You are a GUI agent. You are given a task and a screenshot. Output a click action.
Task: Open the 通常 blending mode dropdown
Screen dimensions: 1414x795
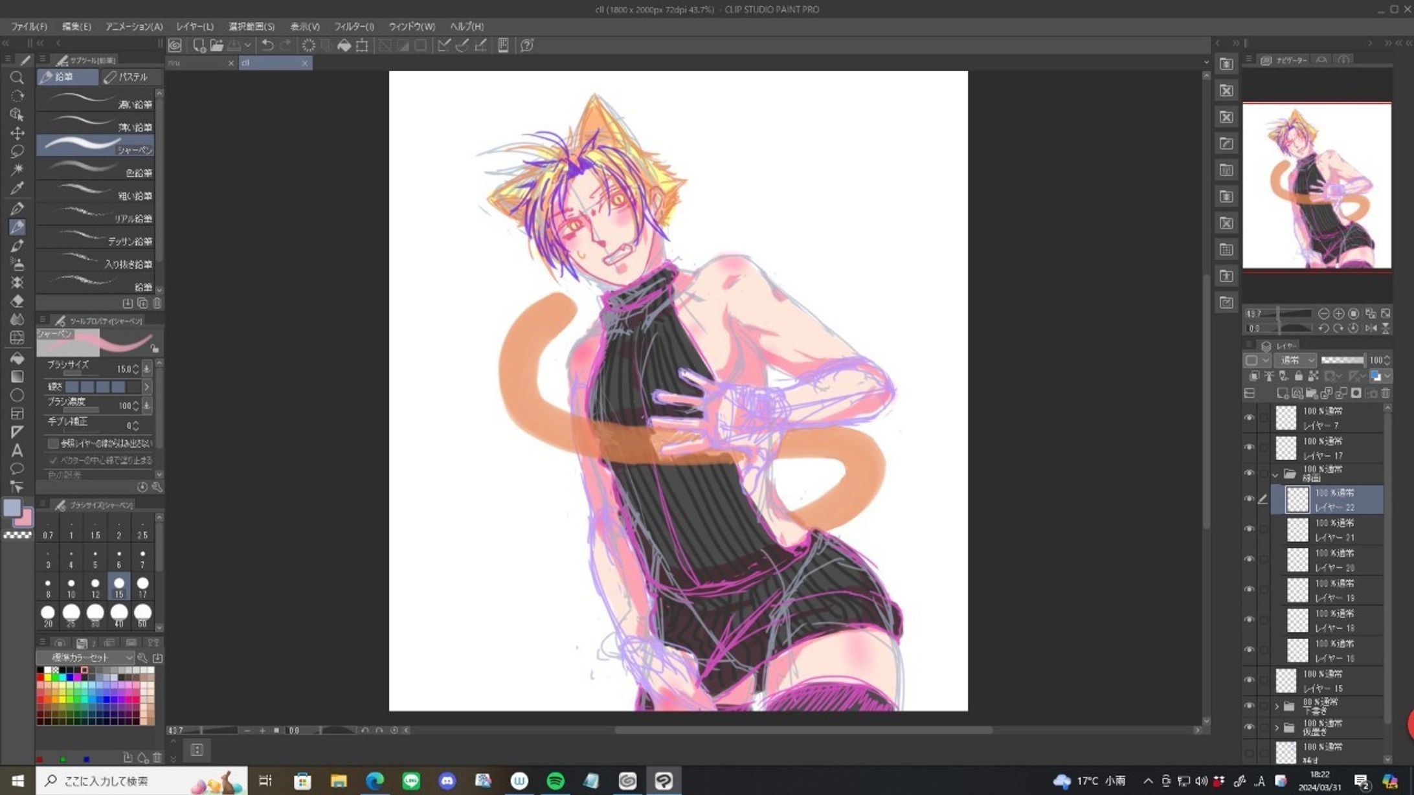pyautogui.click(x=1296, y=360)
